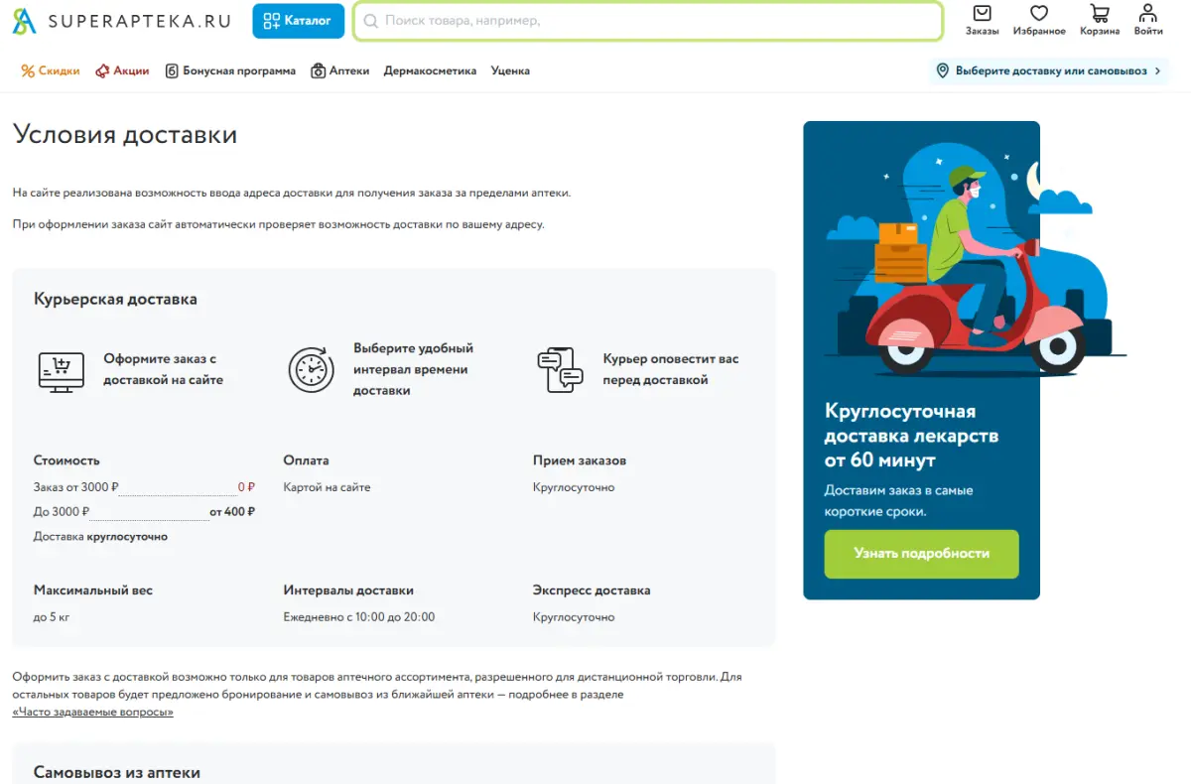The height and width of the screenshot is (784, 1191).
Task: Click text Оформите заказ с доставкой на сайте
Action: click(x=164, y=369)
